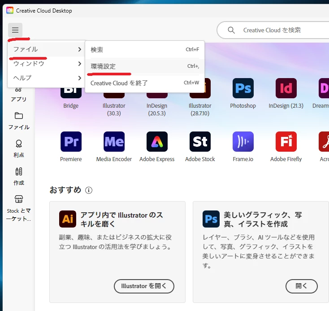Open the Photoshop app icon
329x311 pixels.
[243, 88]
